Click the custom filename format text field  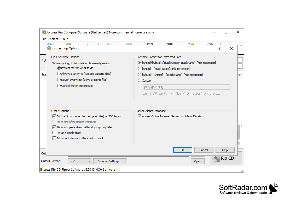tap(186, 87)
